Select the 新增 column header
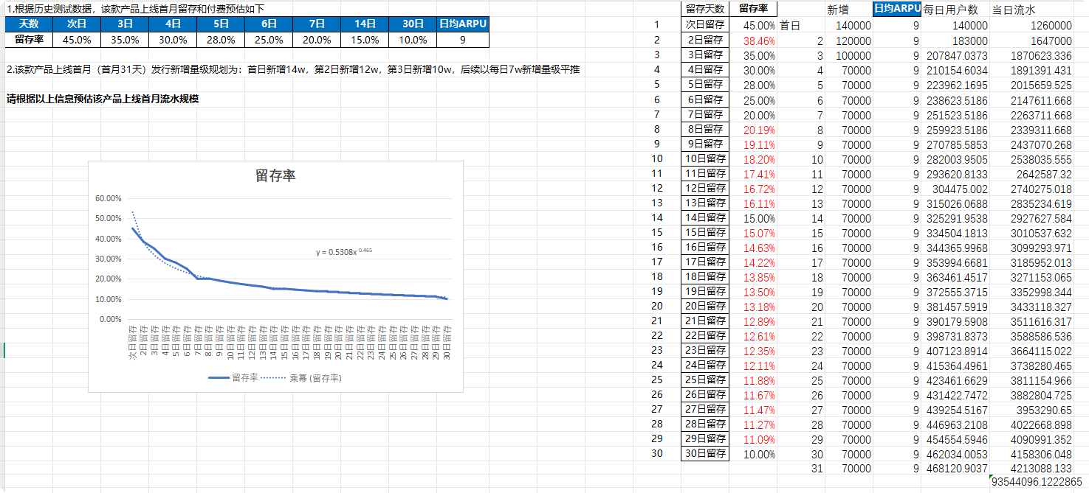The height and width of the screenshot is (493, 1089). tap(837, 10)
